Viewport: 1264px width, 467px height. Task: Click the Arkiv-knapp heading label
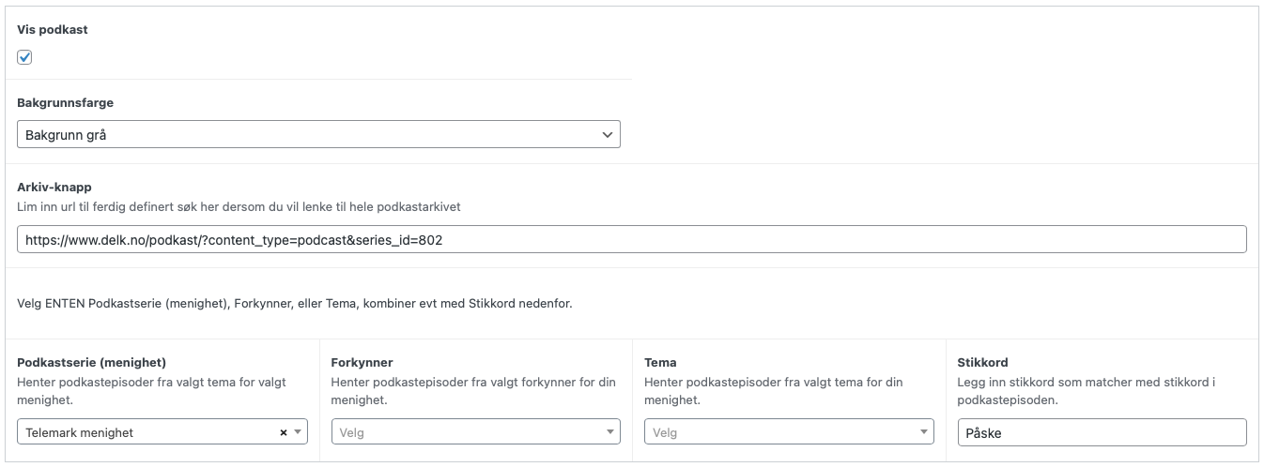54,187
